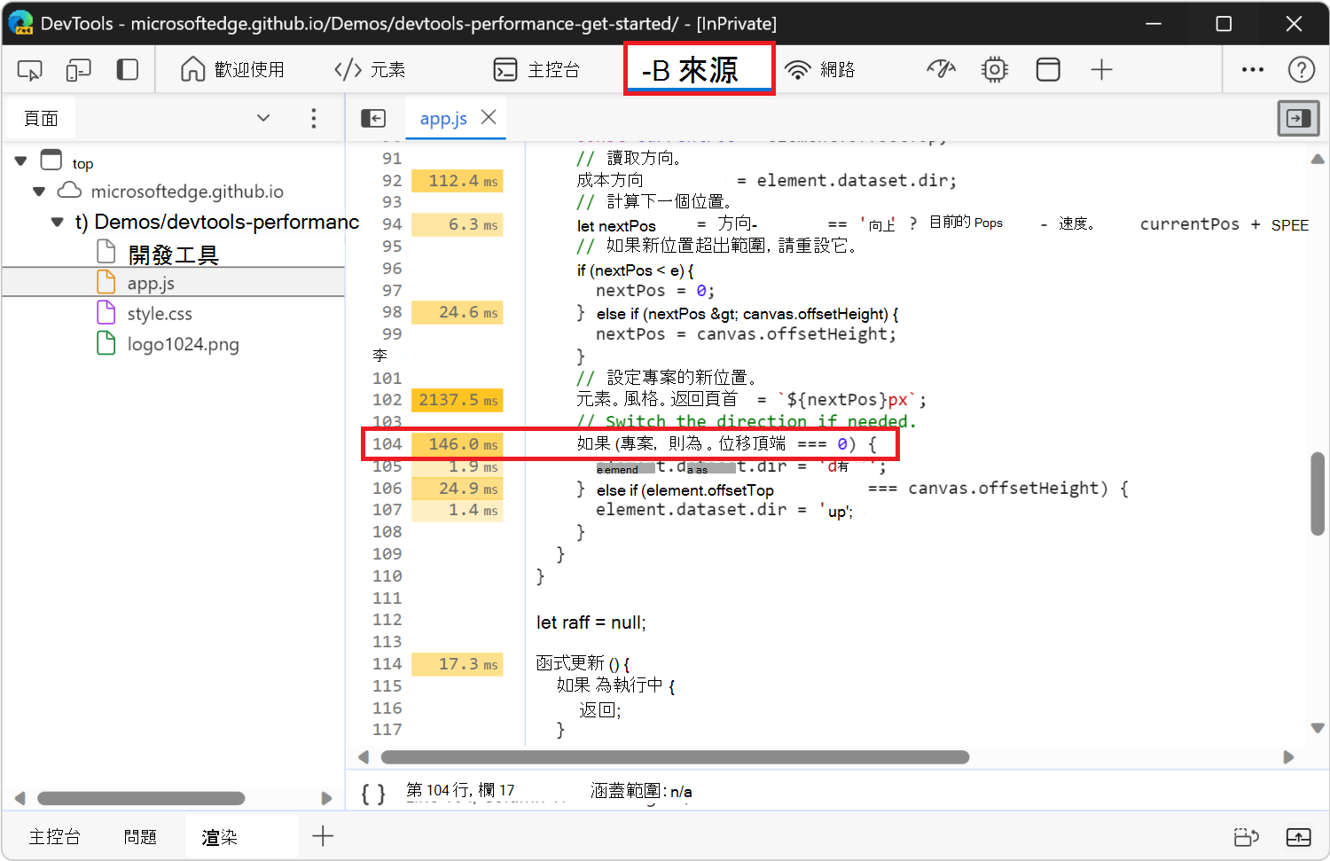The height and width of the screenshot is (861, 1330).
Task: Collapse the drawer with the upload-arrow icon
Action: [x=1299, y=837]
